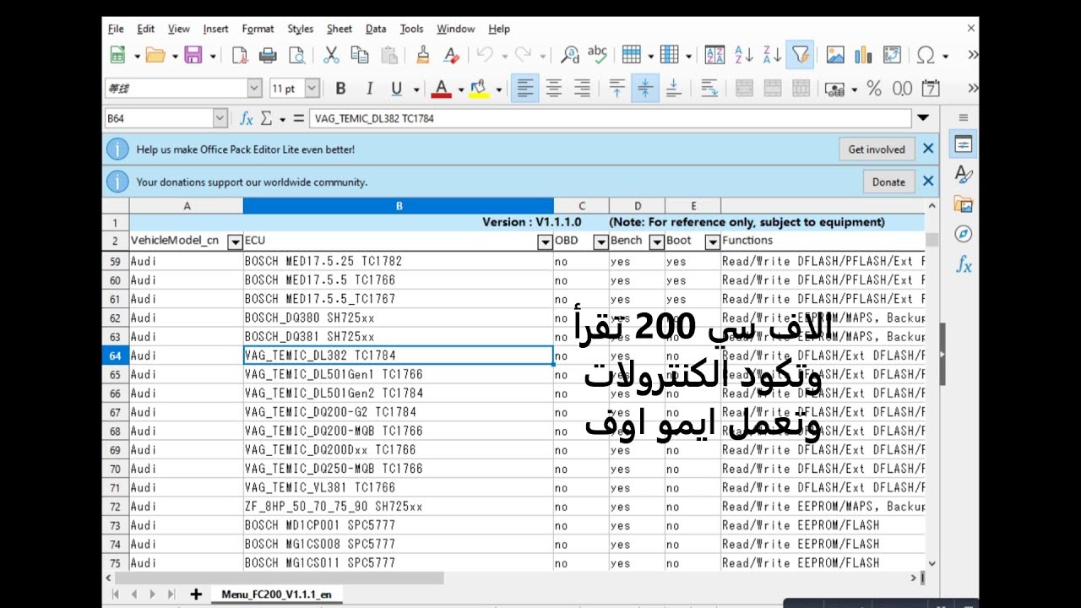
Task: Insert Pivot Table icon
Action: point(892,55)
